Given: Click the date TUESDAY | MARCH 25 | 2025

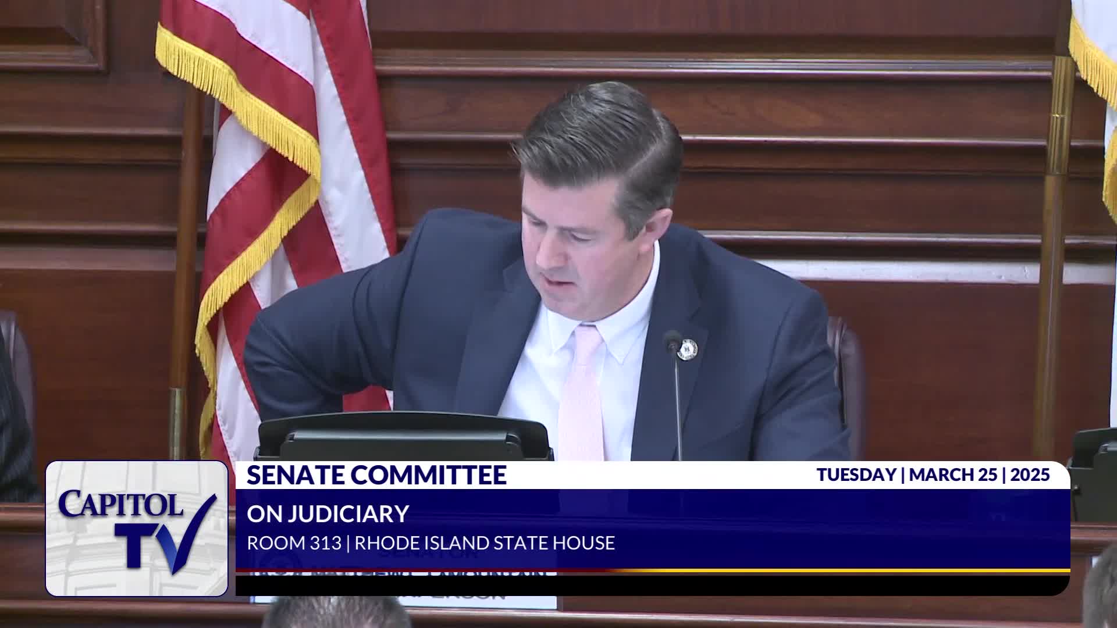Looking at the screenshot, I should pos(933,474).
